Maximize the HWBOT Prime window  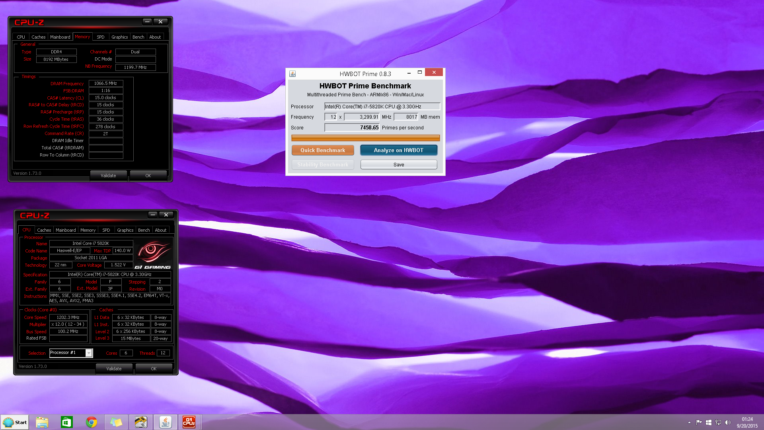tap(419, 72)
